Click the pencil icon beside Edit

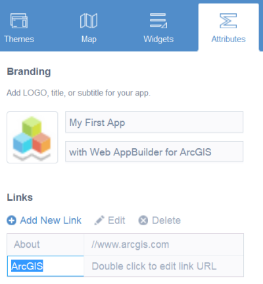pos(99,220)
